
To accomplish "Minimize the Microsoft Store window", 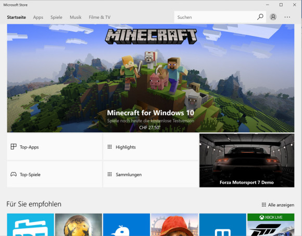I will pos(268,5).
